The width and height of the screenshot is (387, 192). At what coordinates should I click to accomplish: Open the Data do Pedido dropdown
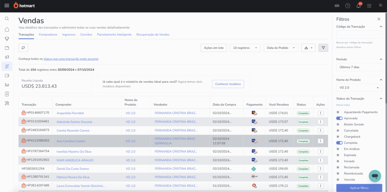[281, 48]
